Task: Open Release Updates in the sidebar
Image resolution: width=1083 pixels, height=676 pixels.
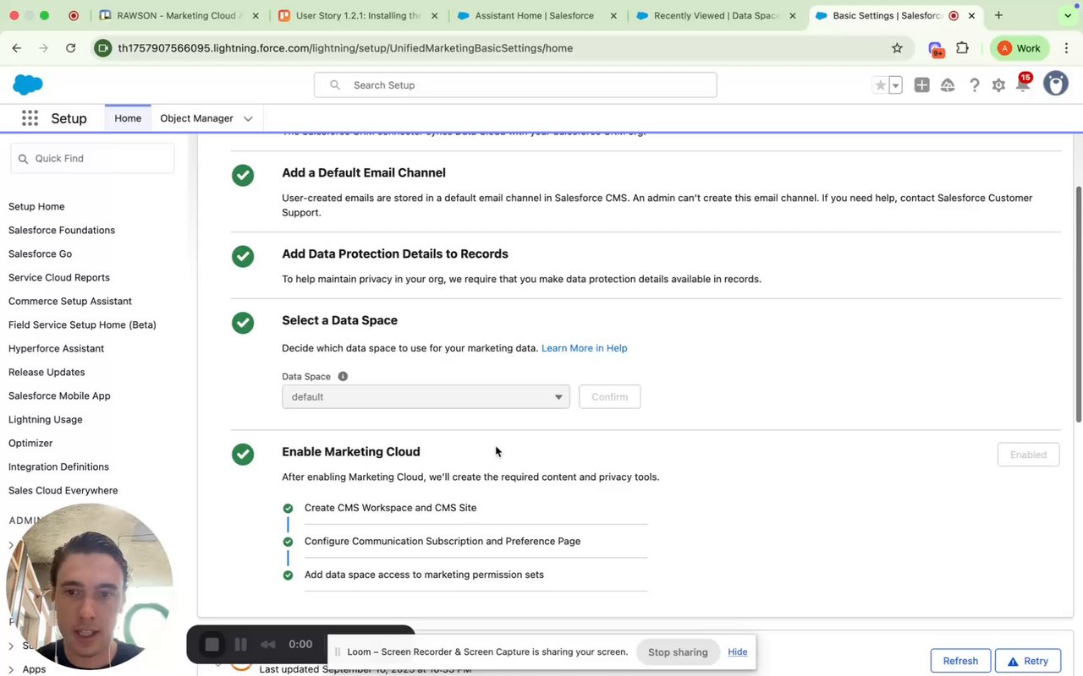Action: [x=47, y=372]
